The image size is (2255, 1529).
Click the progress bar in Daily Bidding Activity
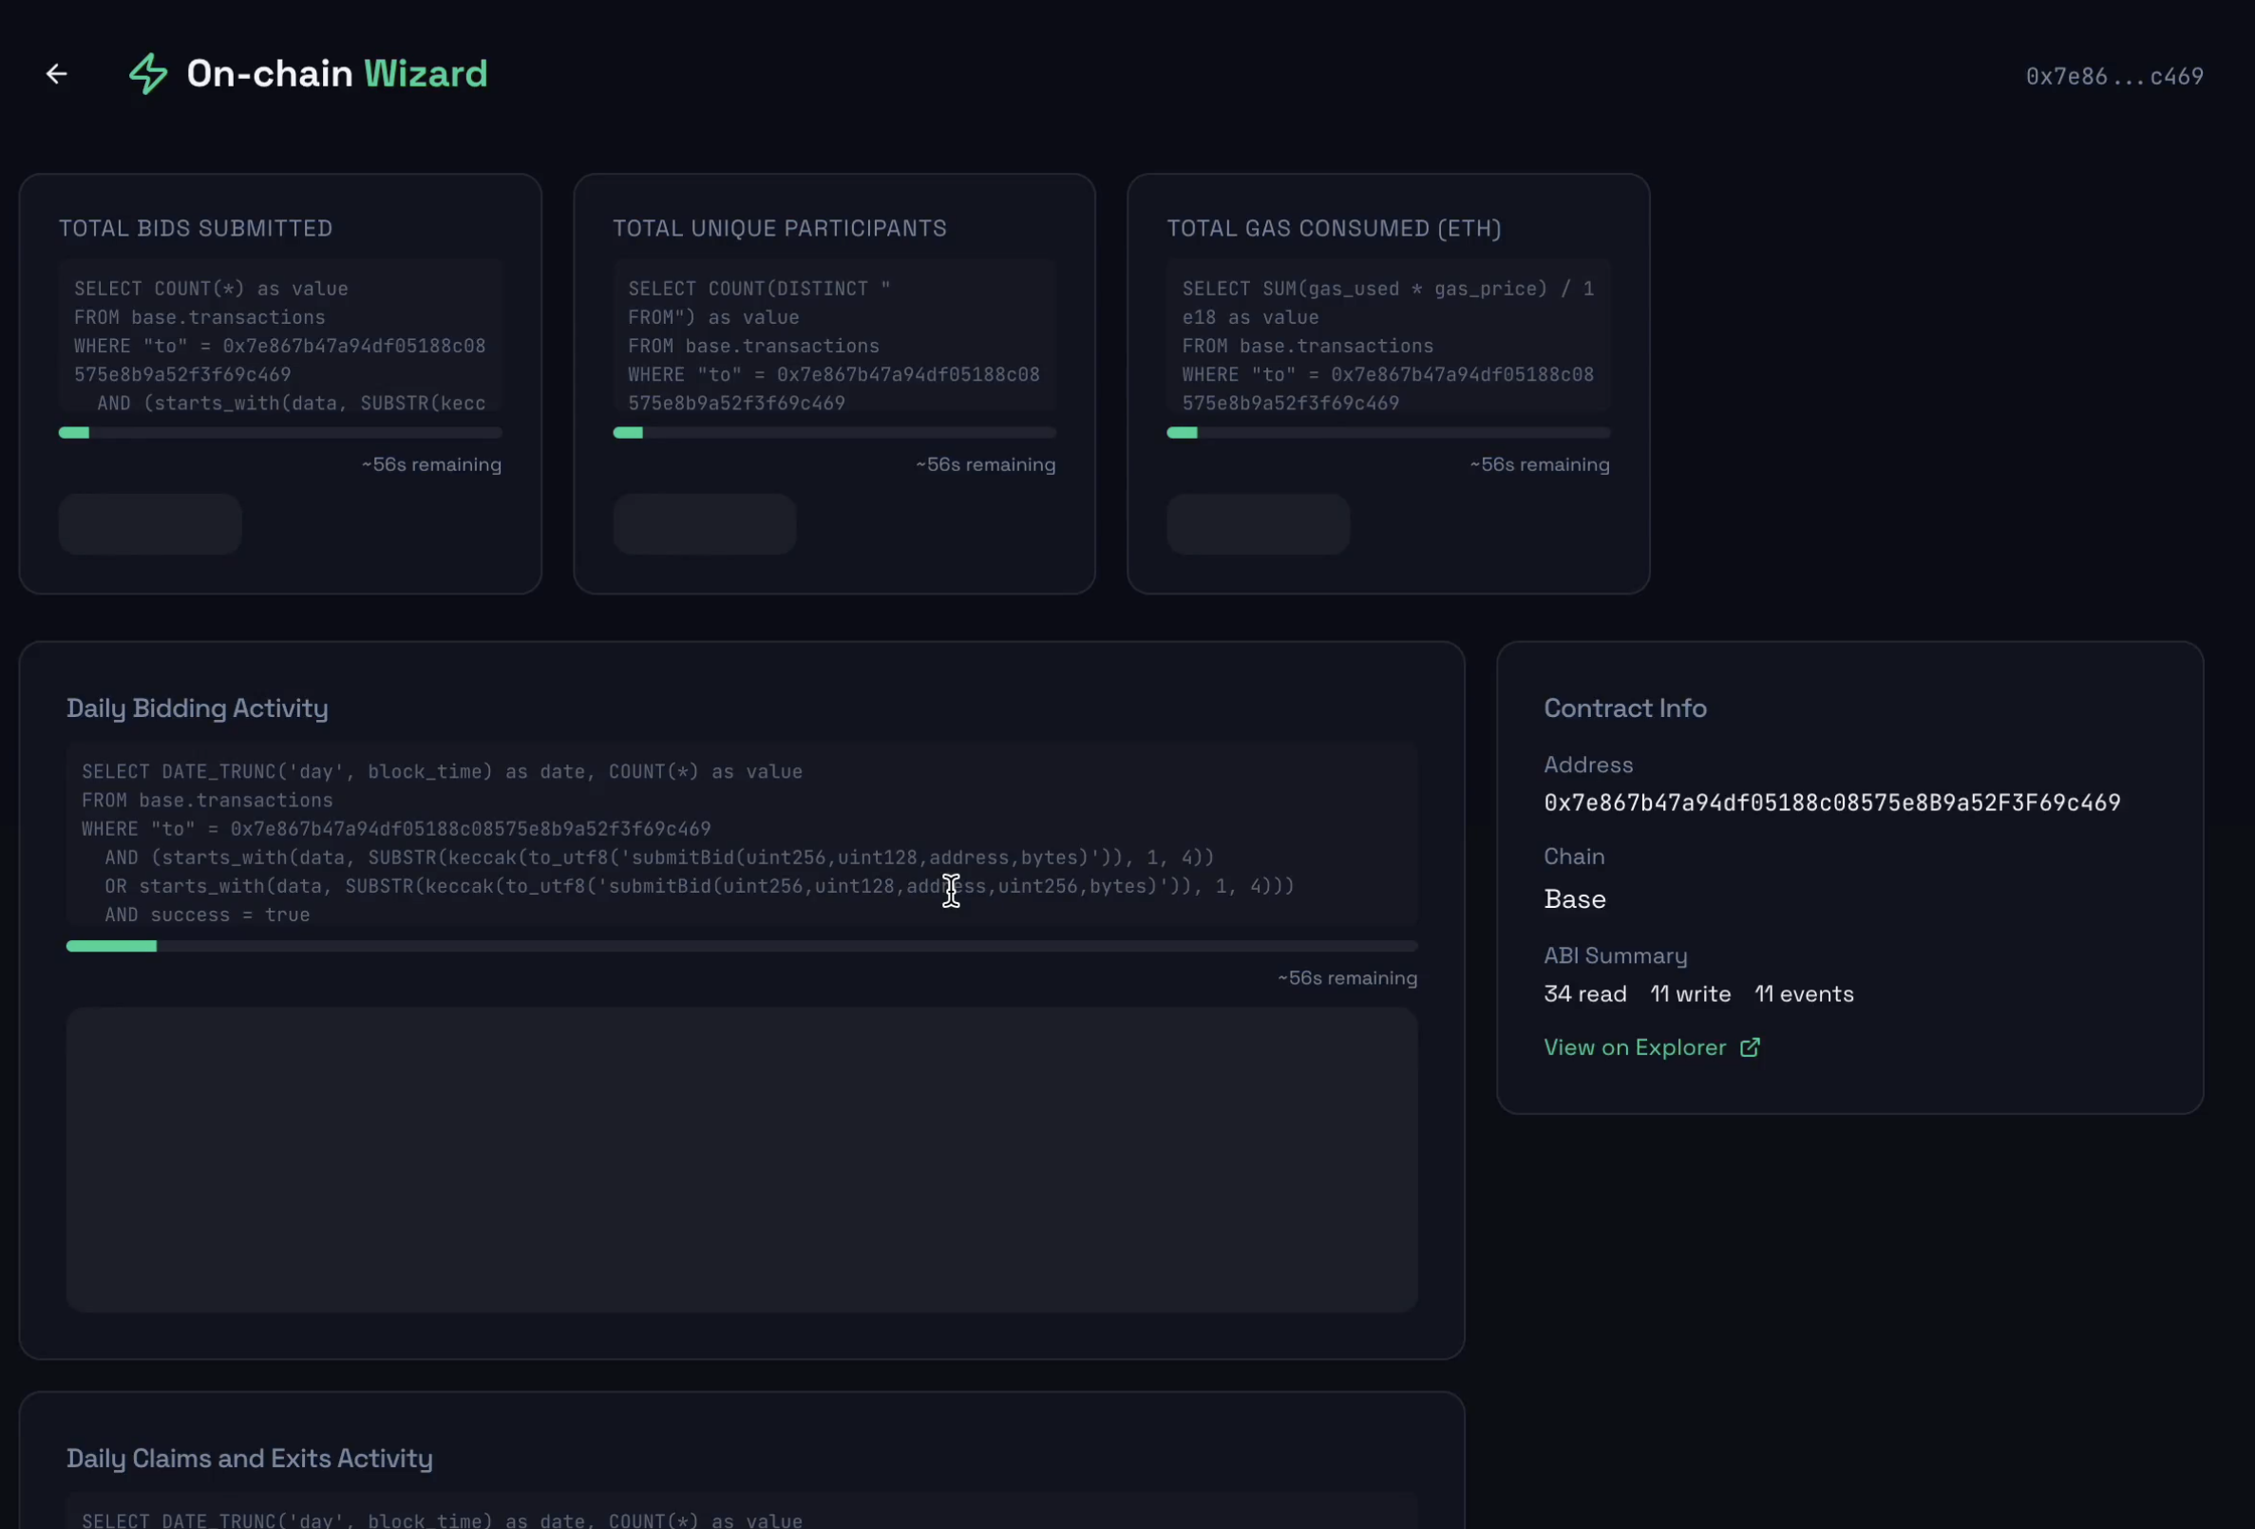point(742,946)
